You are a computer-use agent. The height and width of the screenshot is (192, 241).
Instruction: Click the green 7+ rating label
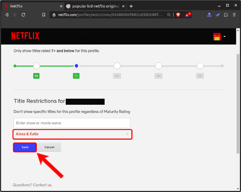pyautogui.click(x=76, y=76)
